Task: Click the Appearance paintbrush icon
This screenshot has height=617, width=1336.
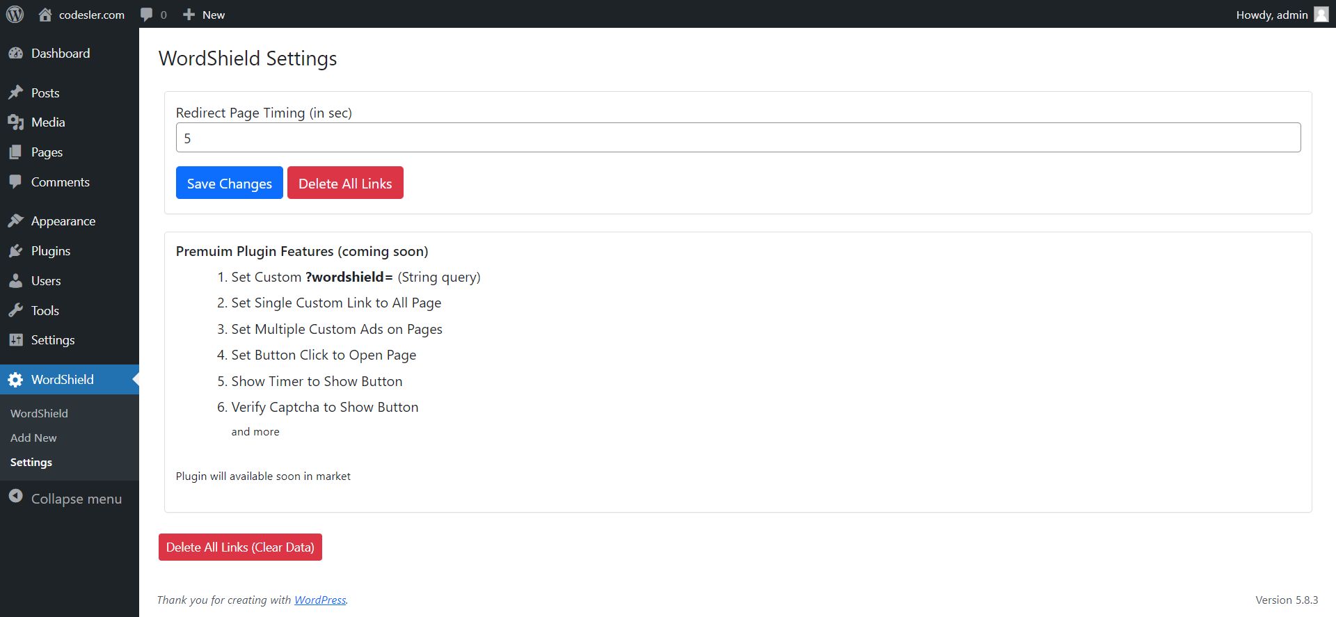Action: click(x=15, y=221)
